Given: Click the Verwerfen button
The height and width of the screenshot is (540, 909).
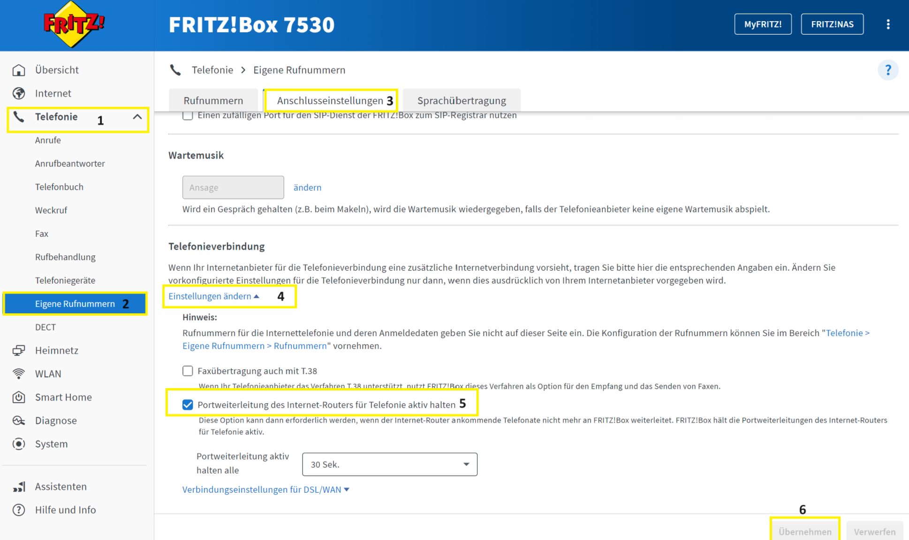Looking at the screenshot, I should [875, 532].
